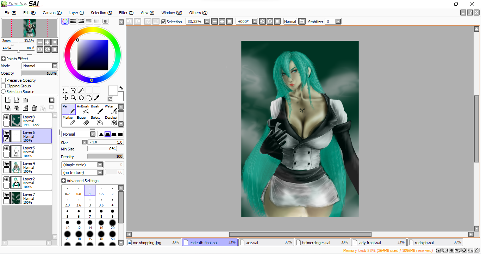Uncheck the Selection checkbox in toolbar
The width and height of the screenshot is (481, 254).
tap(163, 21)
